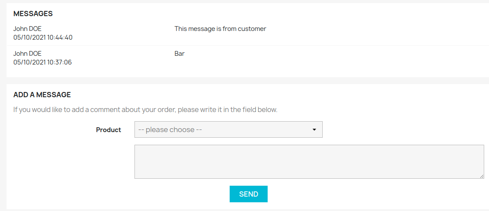Click the timestamp 05/10/2021 10:44:40

pyautogui.click(x=43, y=37)
